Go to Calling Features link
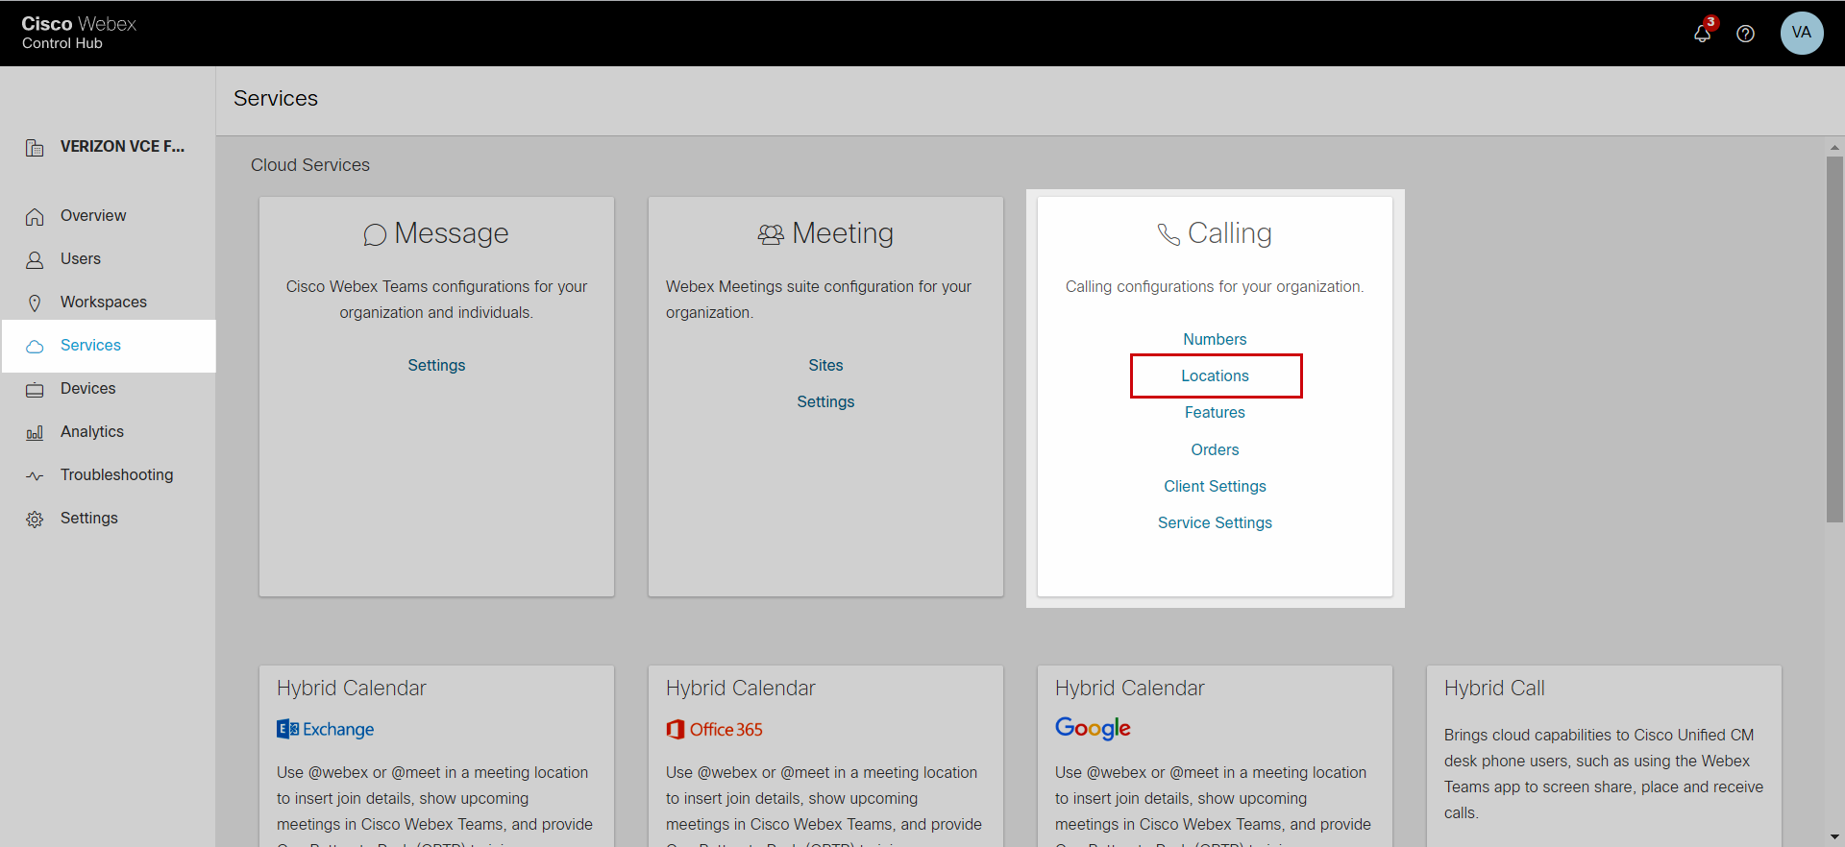This screenshot has width=1845, height=847. pyautogui.click(x=1215, y=413)
